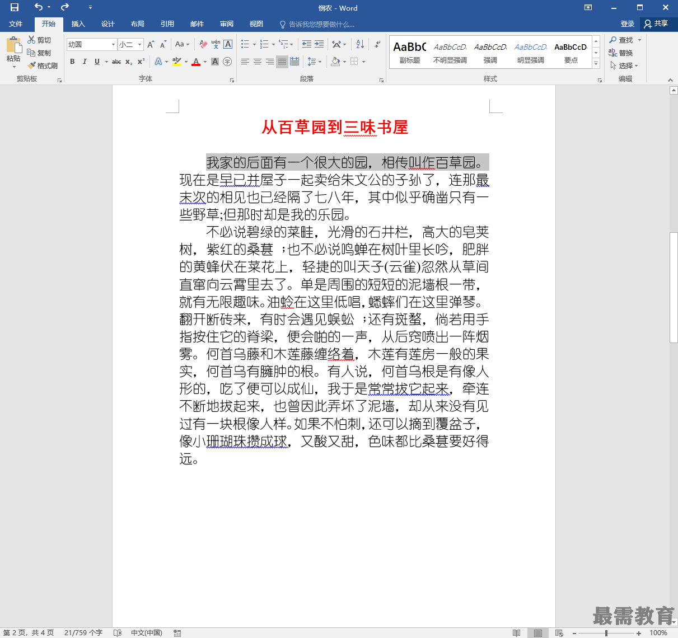Open the 选择 dropdown in editing group
This screenshot has width=678, height=638.
[x=624, y=65]
